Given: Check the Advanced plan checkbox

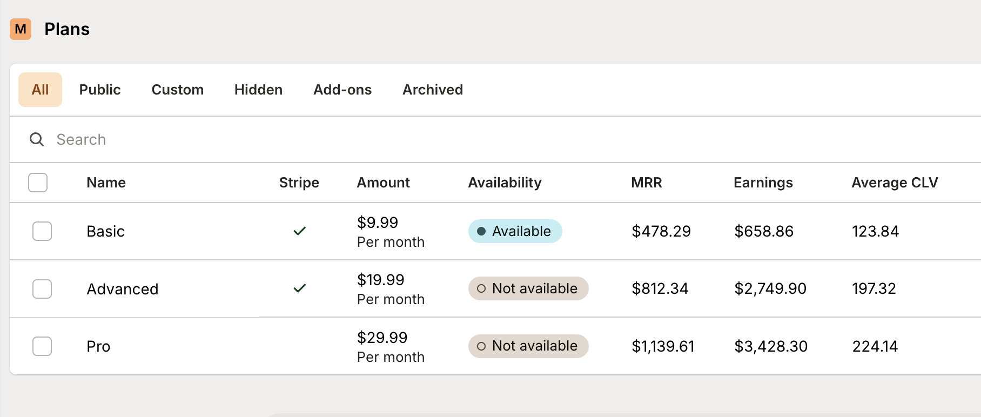Looking at the screenshot, I should (42, 289).
